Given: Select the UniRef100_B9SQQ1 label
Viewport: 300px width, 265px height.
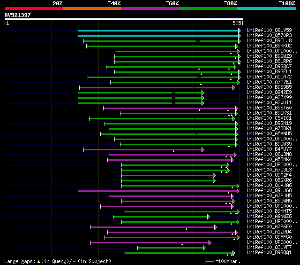Looking at the screenshot, I should 269,253.
